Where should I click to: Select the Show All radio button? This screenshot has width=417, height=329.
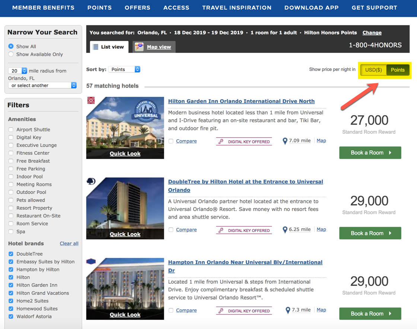(11, 46)
